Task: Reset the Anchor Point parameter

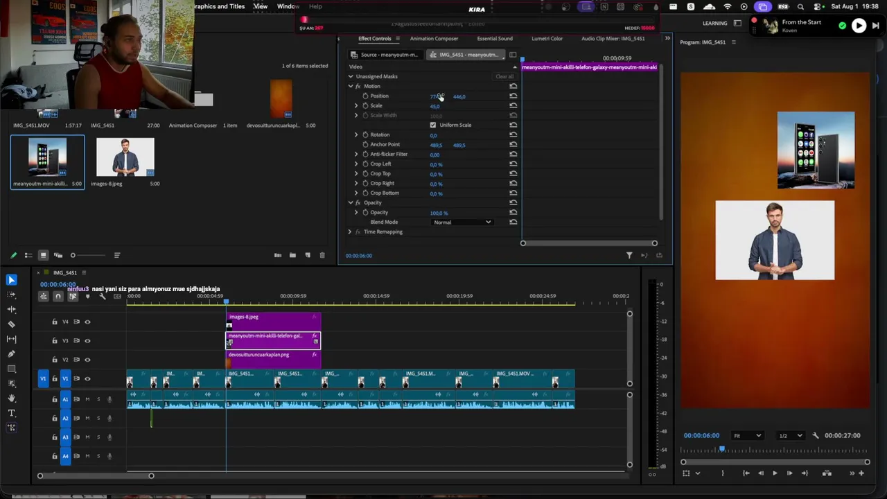Action: tap(513, 144)
